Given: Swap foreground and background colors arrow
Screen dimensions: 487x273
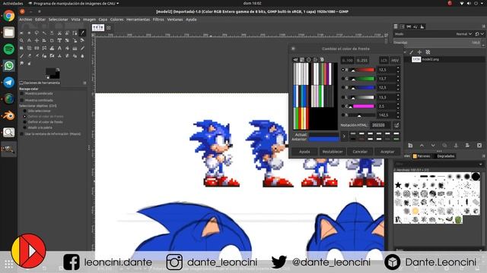Looking at the screenshot, I should (x=58, y=70).
